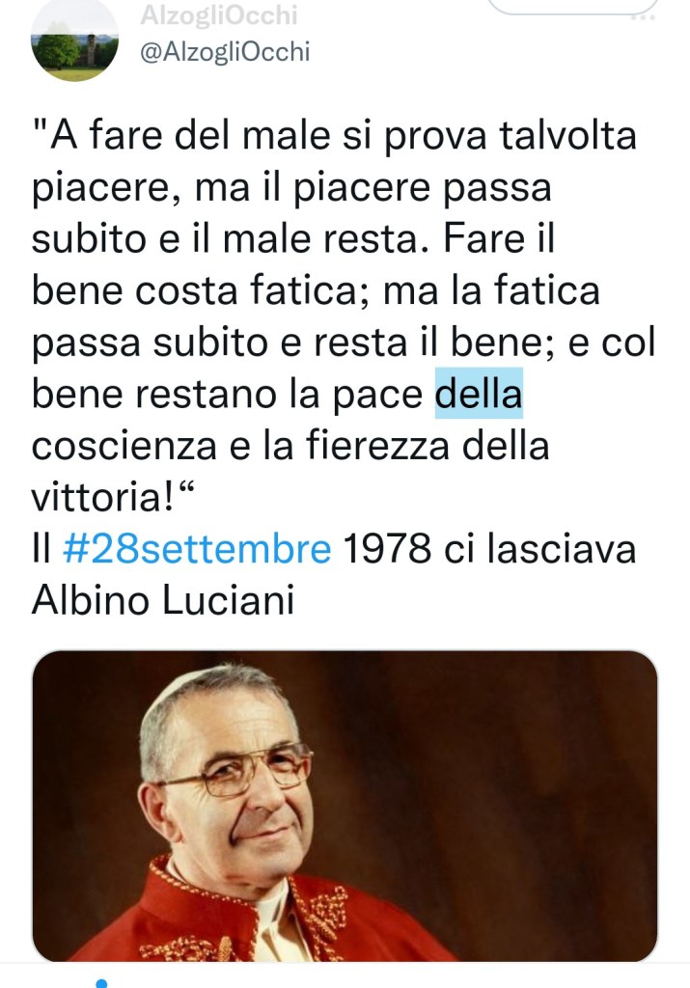The image size is (690, 988).
Task: Open the AlzogliOcchi profile avatar
Action: coord(74,39)
